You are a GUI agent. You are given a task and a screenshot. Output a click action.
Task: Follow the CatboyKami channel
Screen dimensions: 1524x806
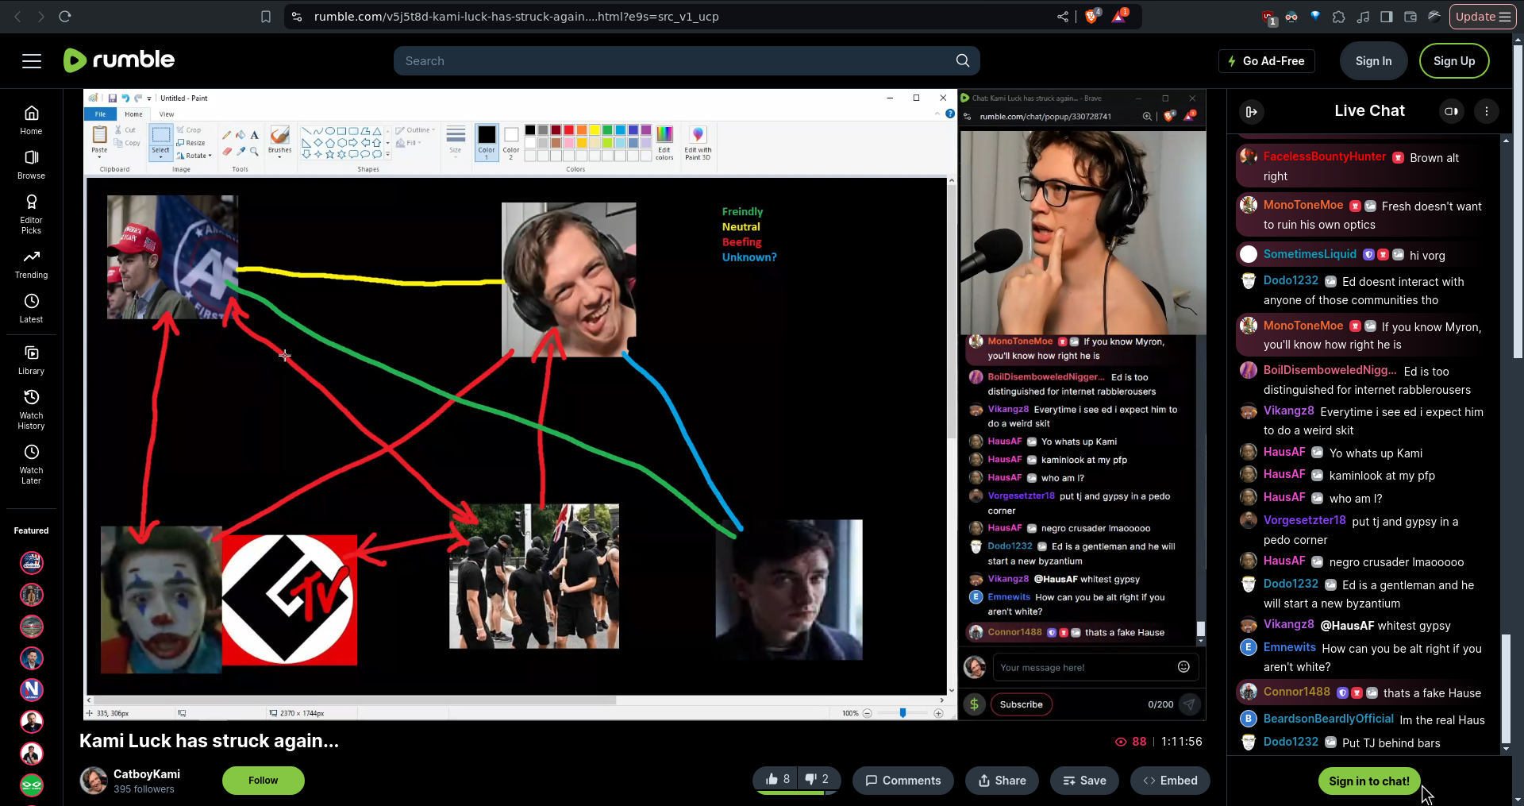coord(263,781)
